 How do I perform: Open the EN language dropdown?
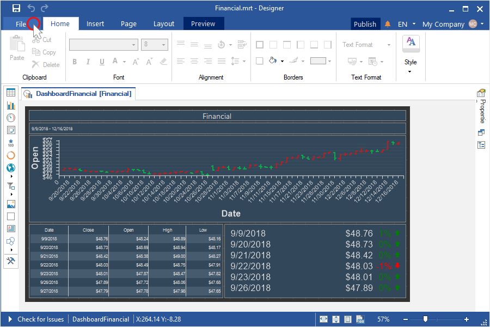pos(407,24)
